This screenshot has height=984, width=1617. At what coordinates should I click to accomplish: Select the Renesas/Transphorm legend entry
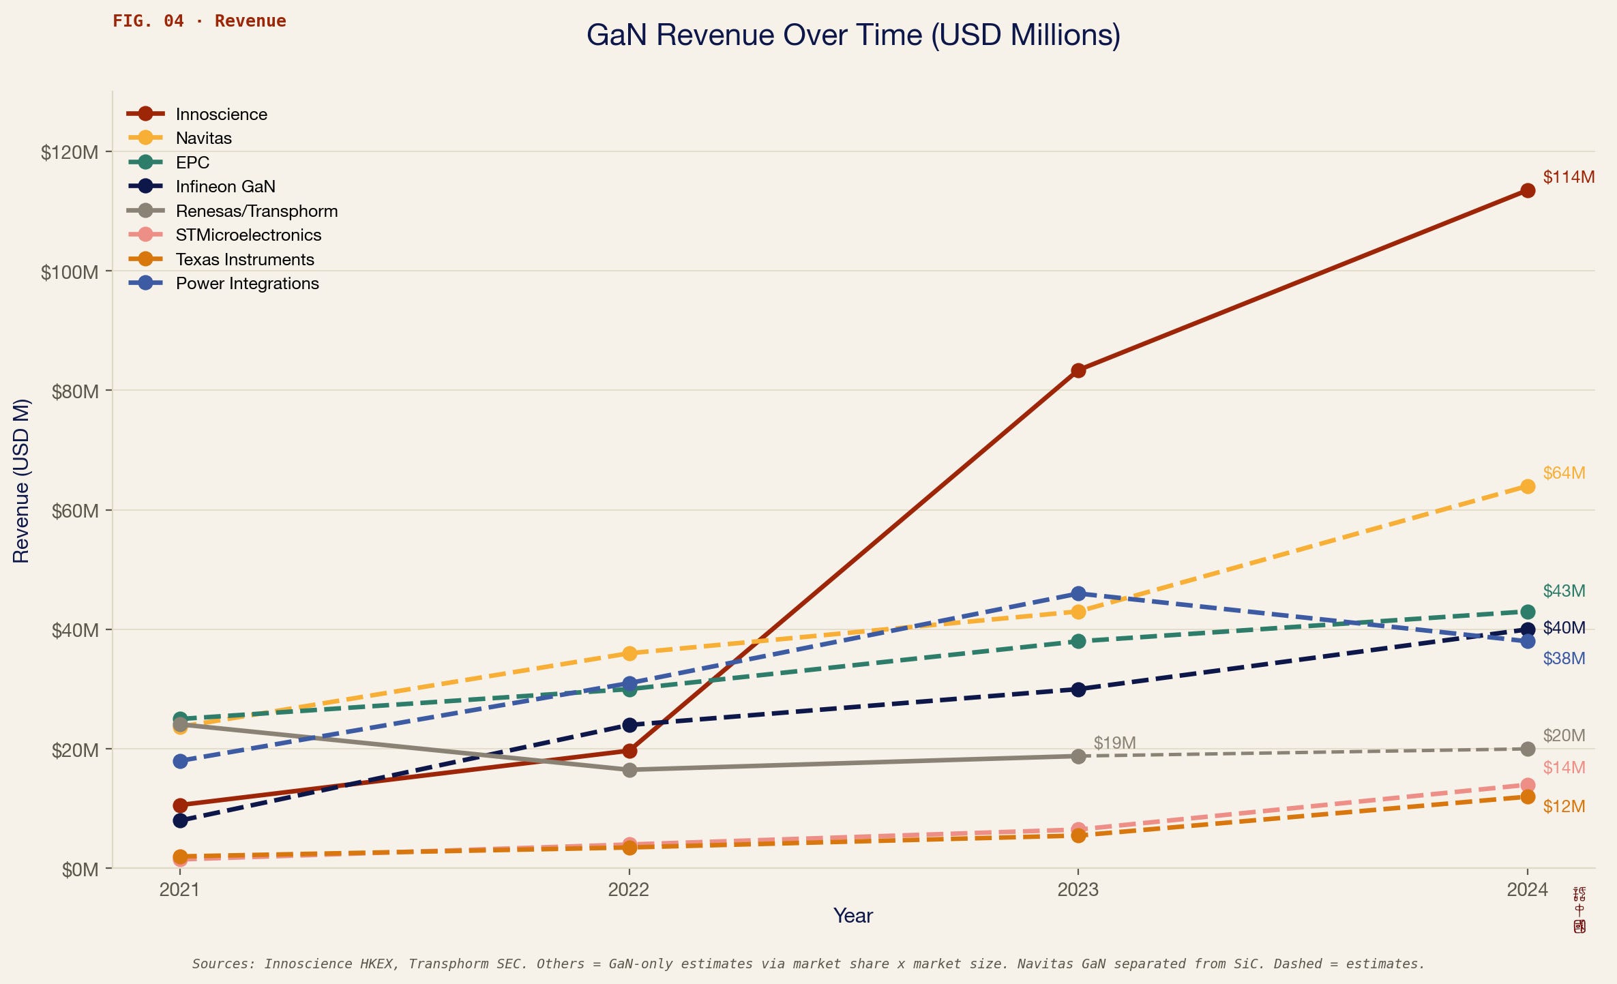point(256,211)
